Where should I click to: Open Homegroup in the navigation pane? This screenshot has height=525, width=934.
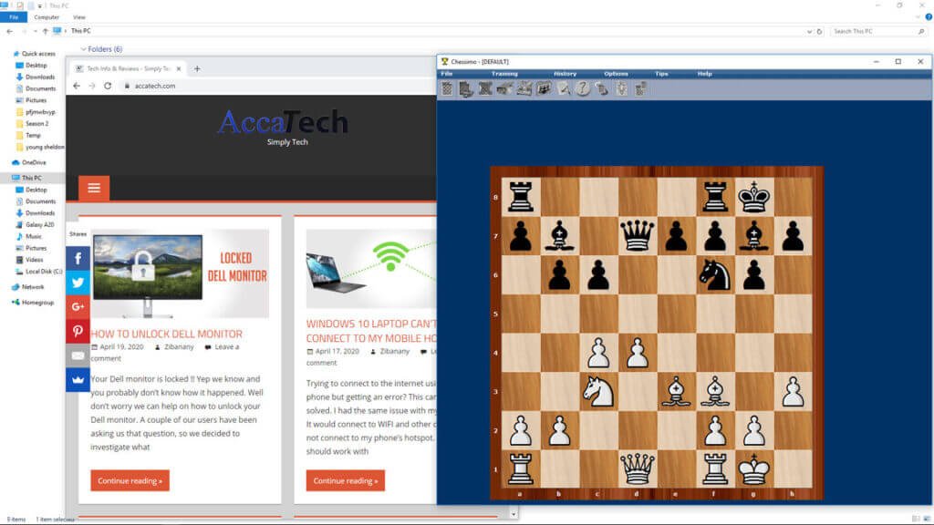[37, 303]
